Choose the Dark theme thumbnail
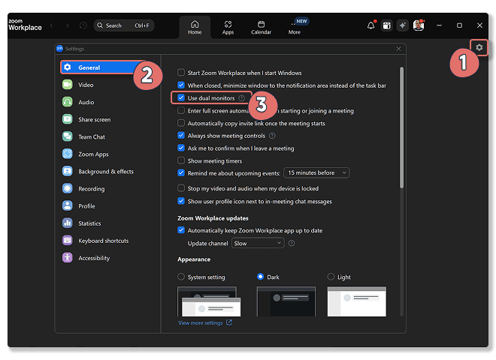496x360 pixels. [286, 301]
